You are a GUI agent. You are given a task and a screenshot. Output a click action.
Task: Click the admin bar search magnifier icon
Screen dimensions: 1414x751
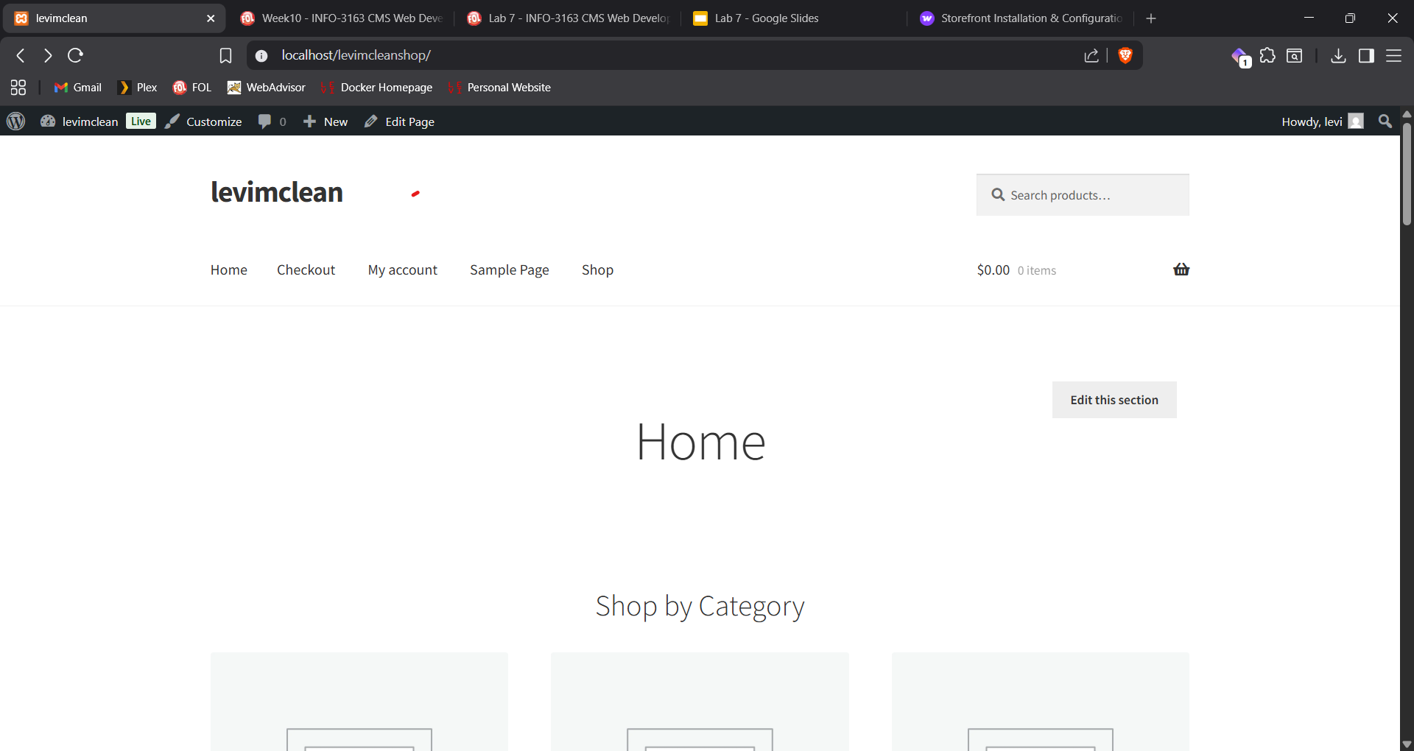1385,121
